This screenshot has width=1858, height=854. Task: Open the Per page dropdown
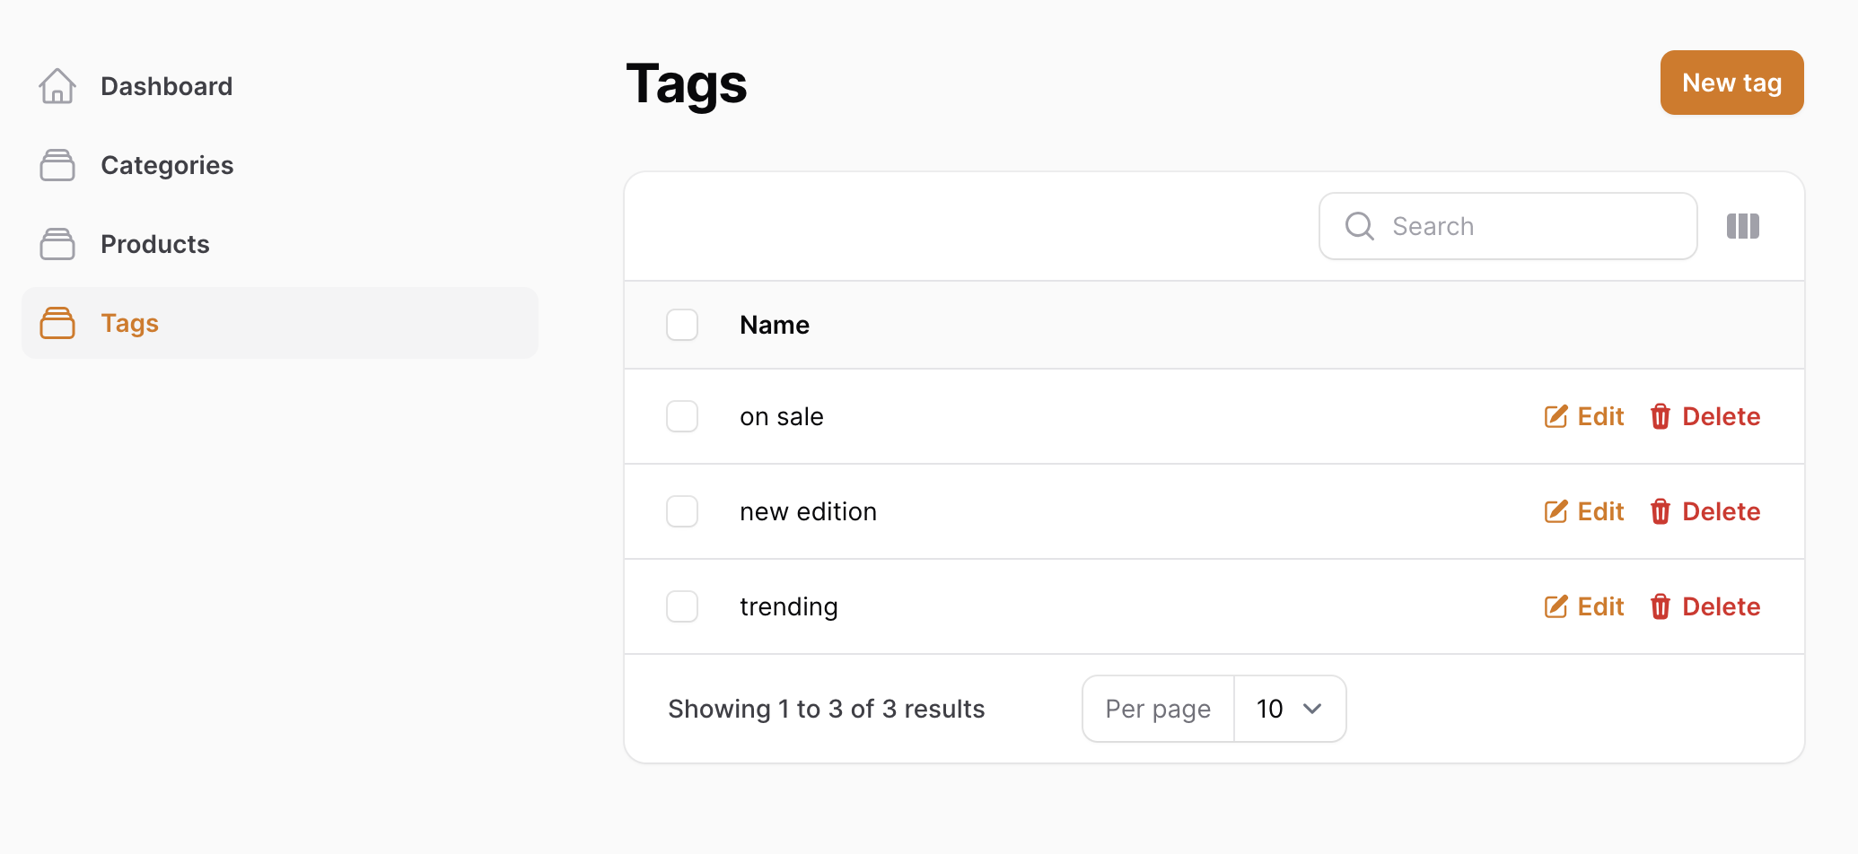1290,709
